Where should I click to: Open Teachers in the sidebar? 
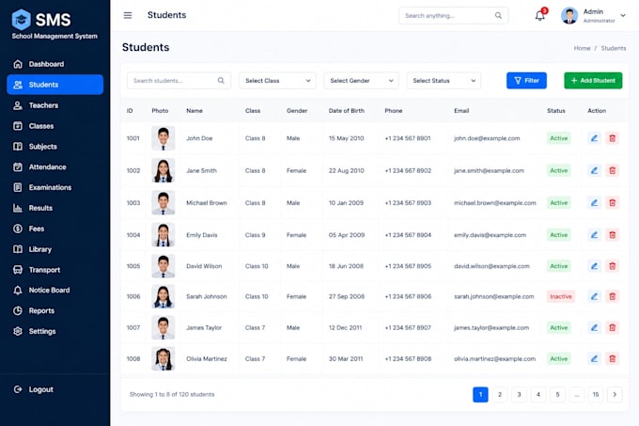pyautogui.click(x=55, y=105)
